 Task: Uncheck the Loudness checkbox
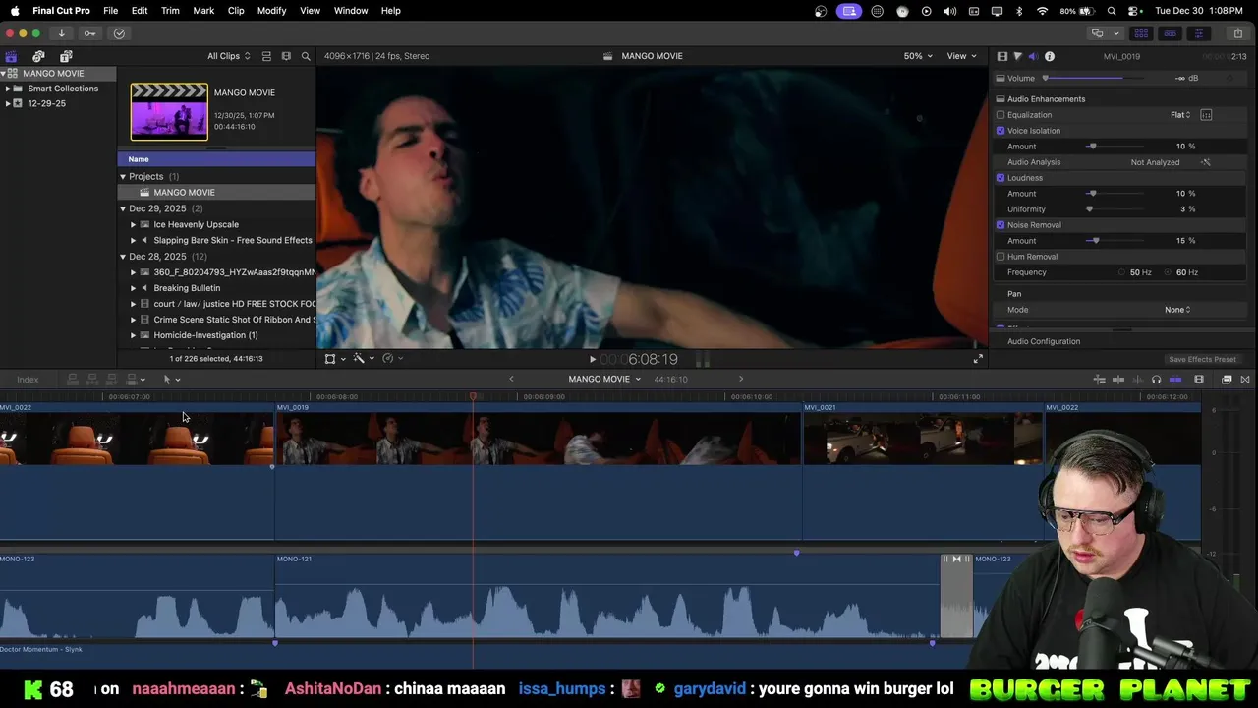[1001, 178]
